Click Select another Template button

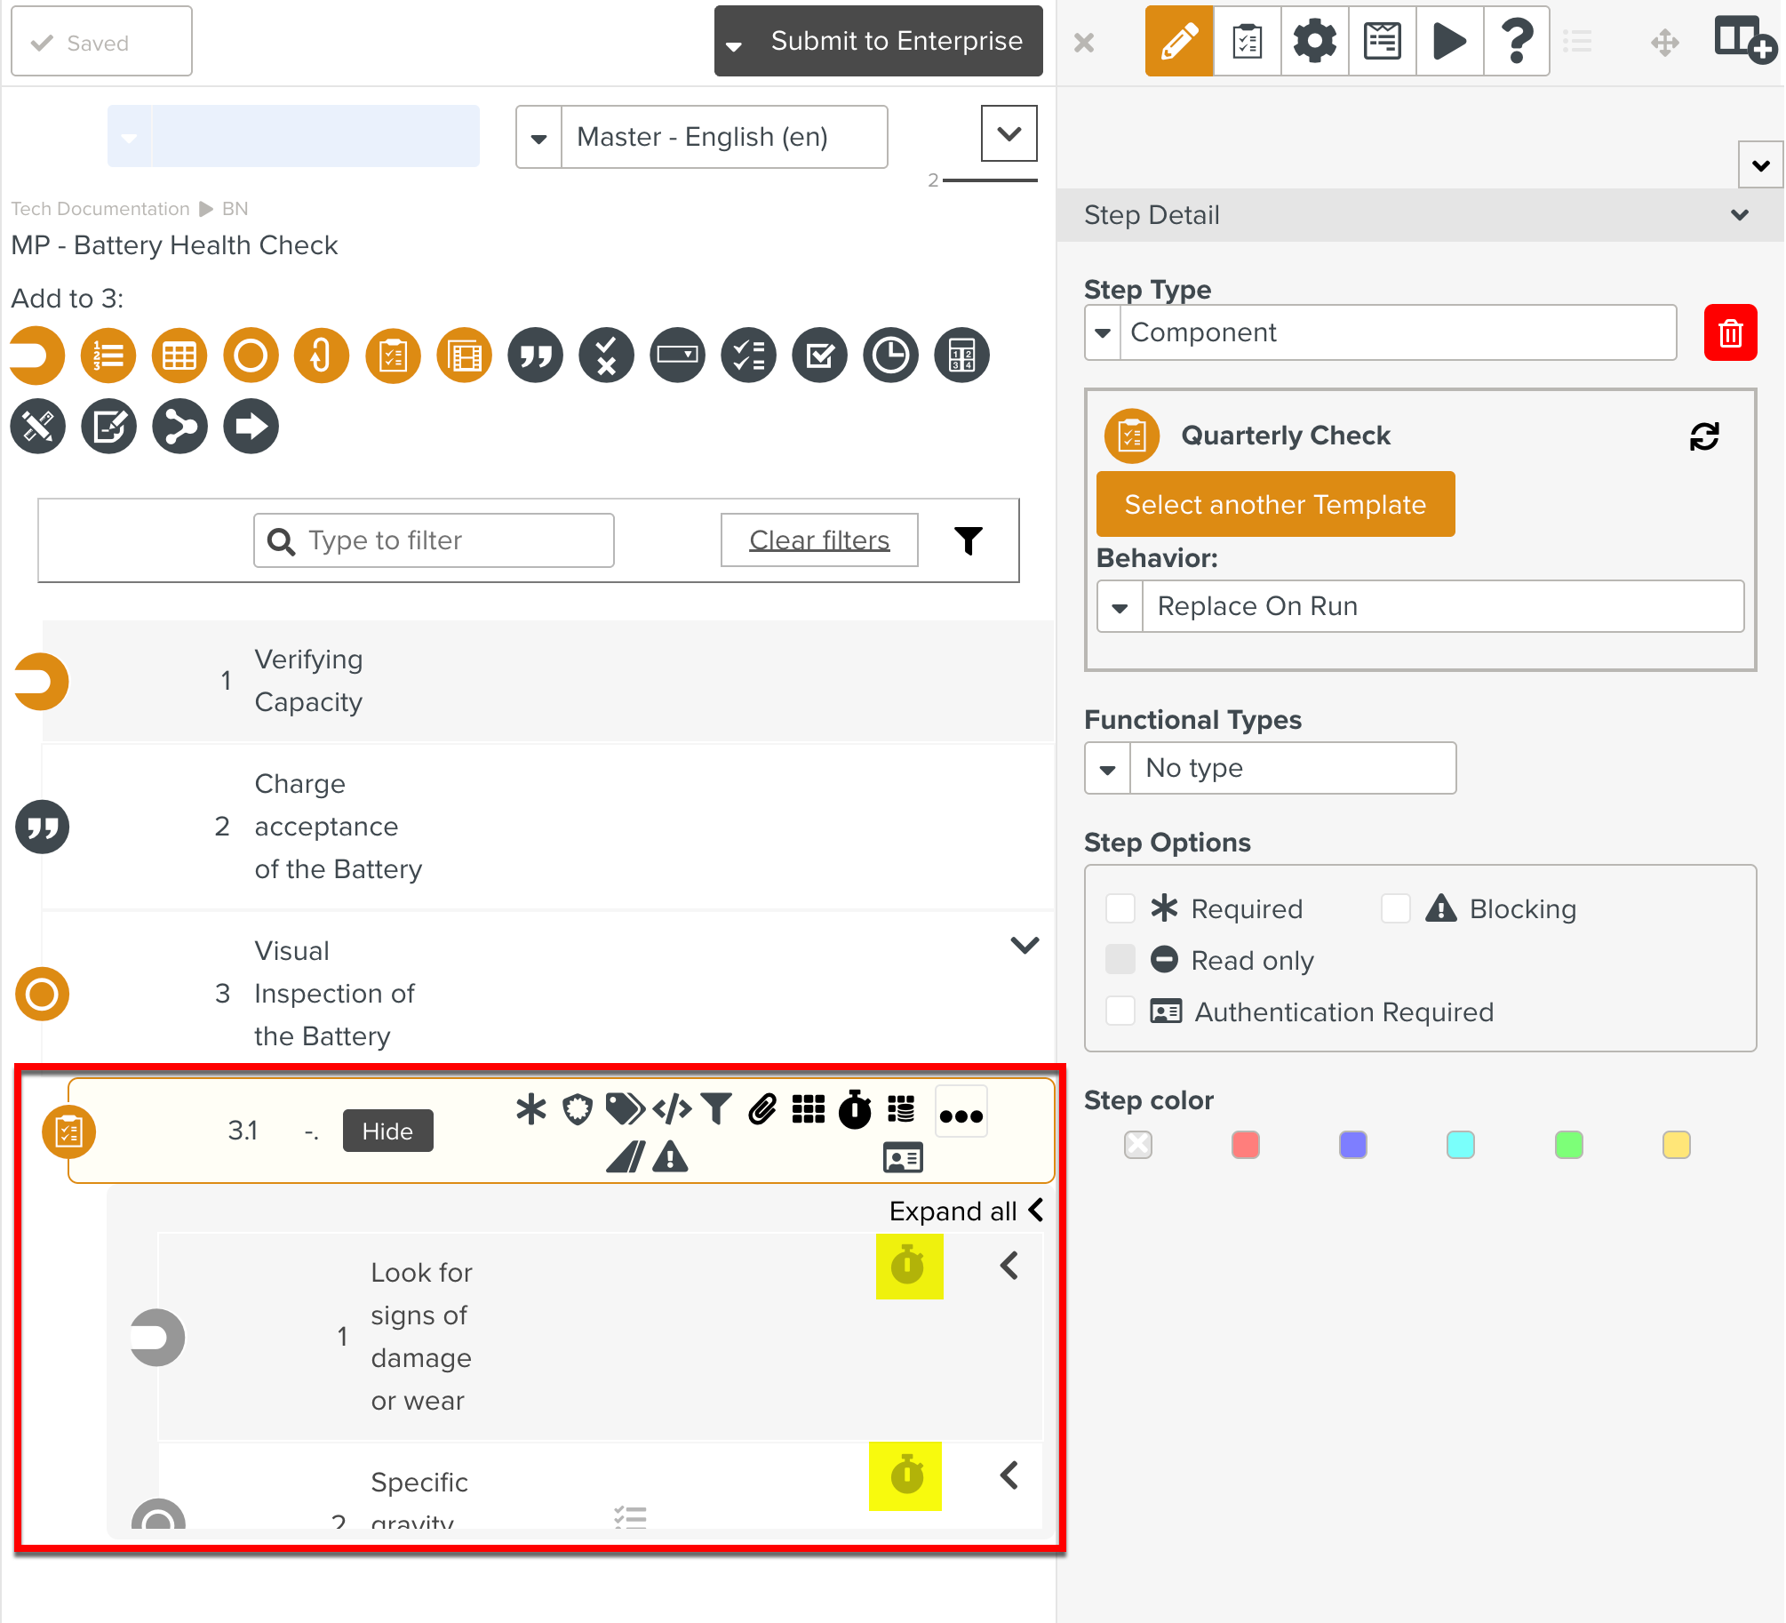pos(1274,505)
